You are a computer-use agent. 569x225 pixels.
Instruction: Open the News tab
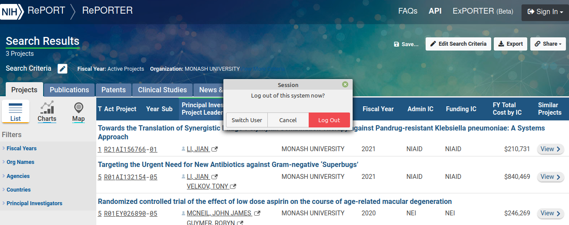click(x=209, y=90)
